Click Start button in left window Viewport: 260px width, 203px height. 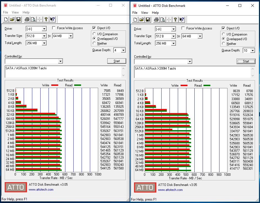click(117, 61)
